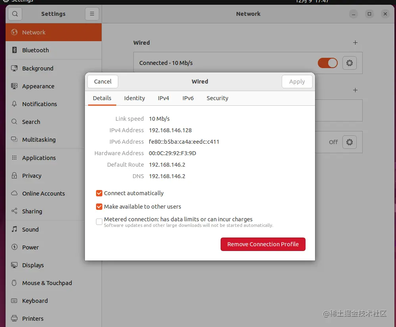Click the DNS value 192.168.146.2
The image size is (396, 327).
point(167,176)
